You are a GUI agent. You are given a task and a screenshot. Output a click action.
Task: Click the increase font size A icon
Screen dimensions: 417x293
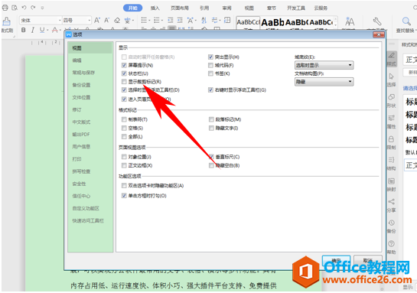tap(97, 20)
